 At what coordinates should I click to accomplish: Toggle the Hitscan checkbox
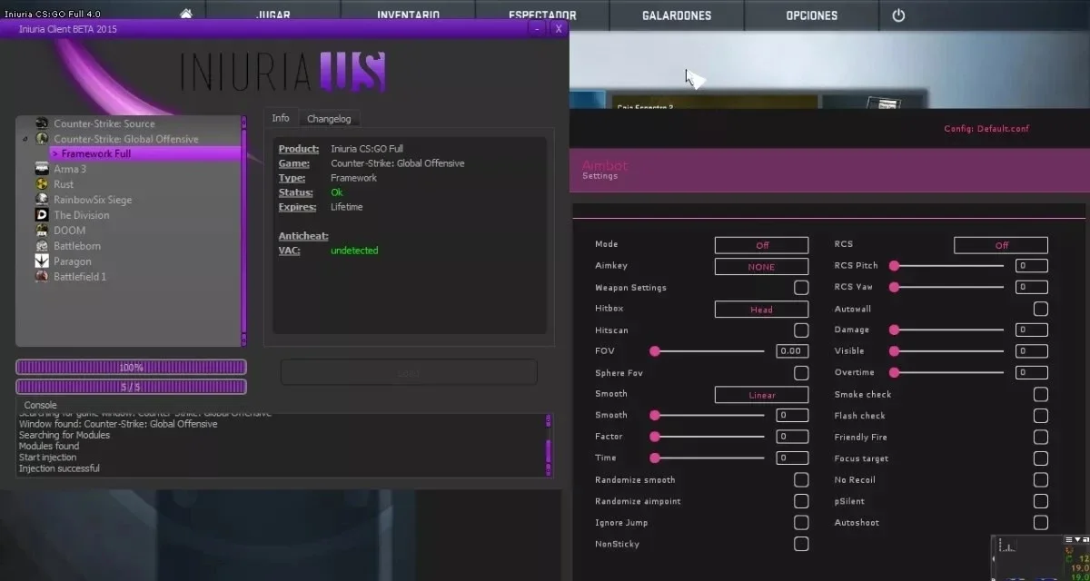tap(801, 330)
